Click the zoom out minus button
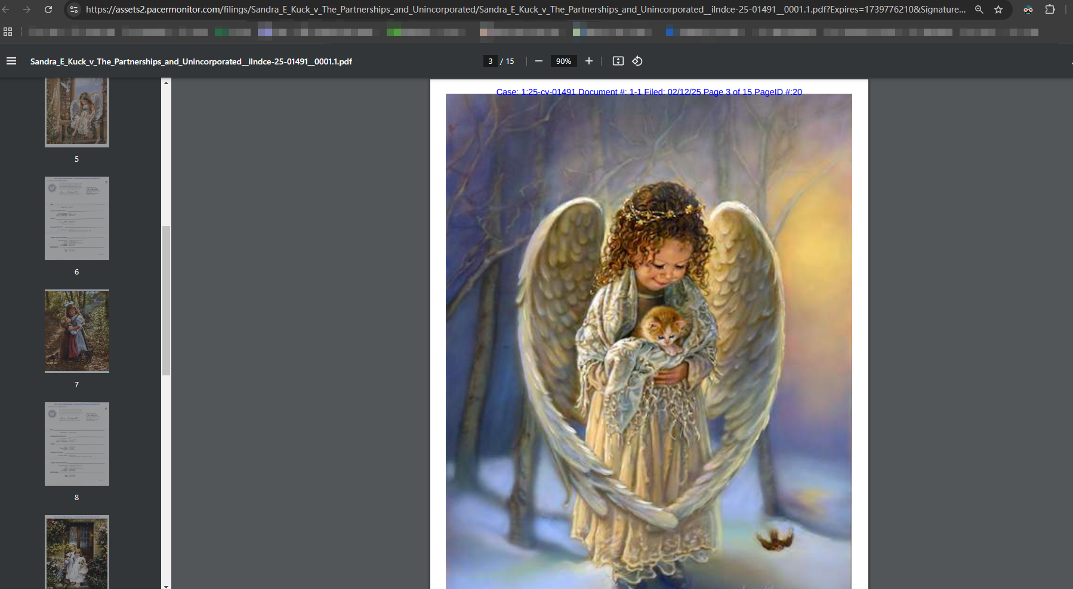This screenshot has width=1073, height=589. click(x=539, y=61)
